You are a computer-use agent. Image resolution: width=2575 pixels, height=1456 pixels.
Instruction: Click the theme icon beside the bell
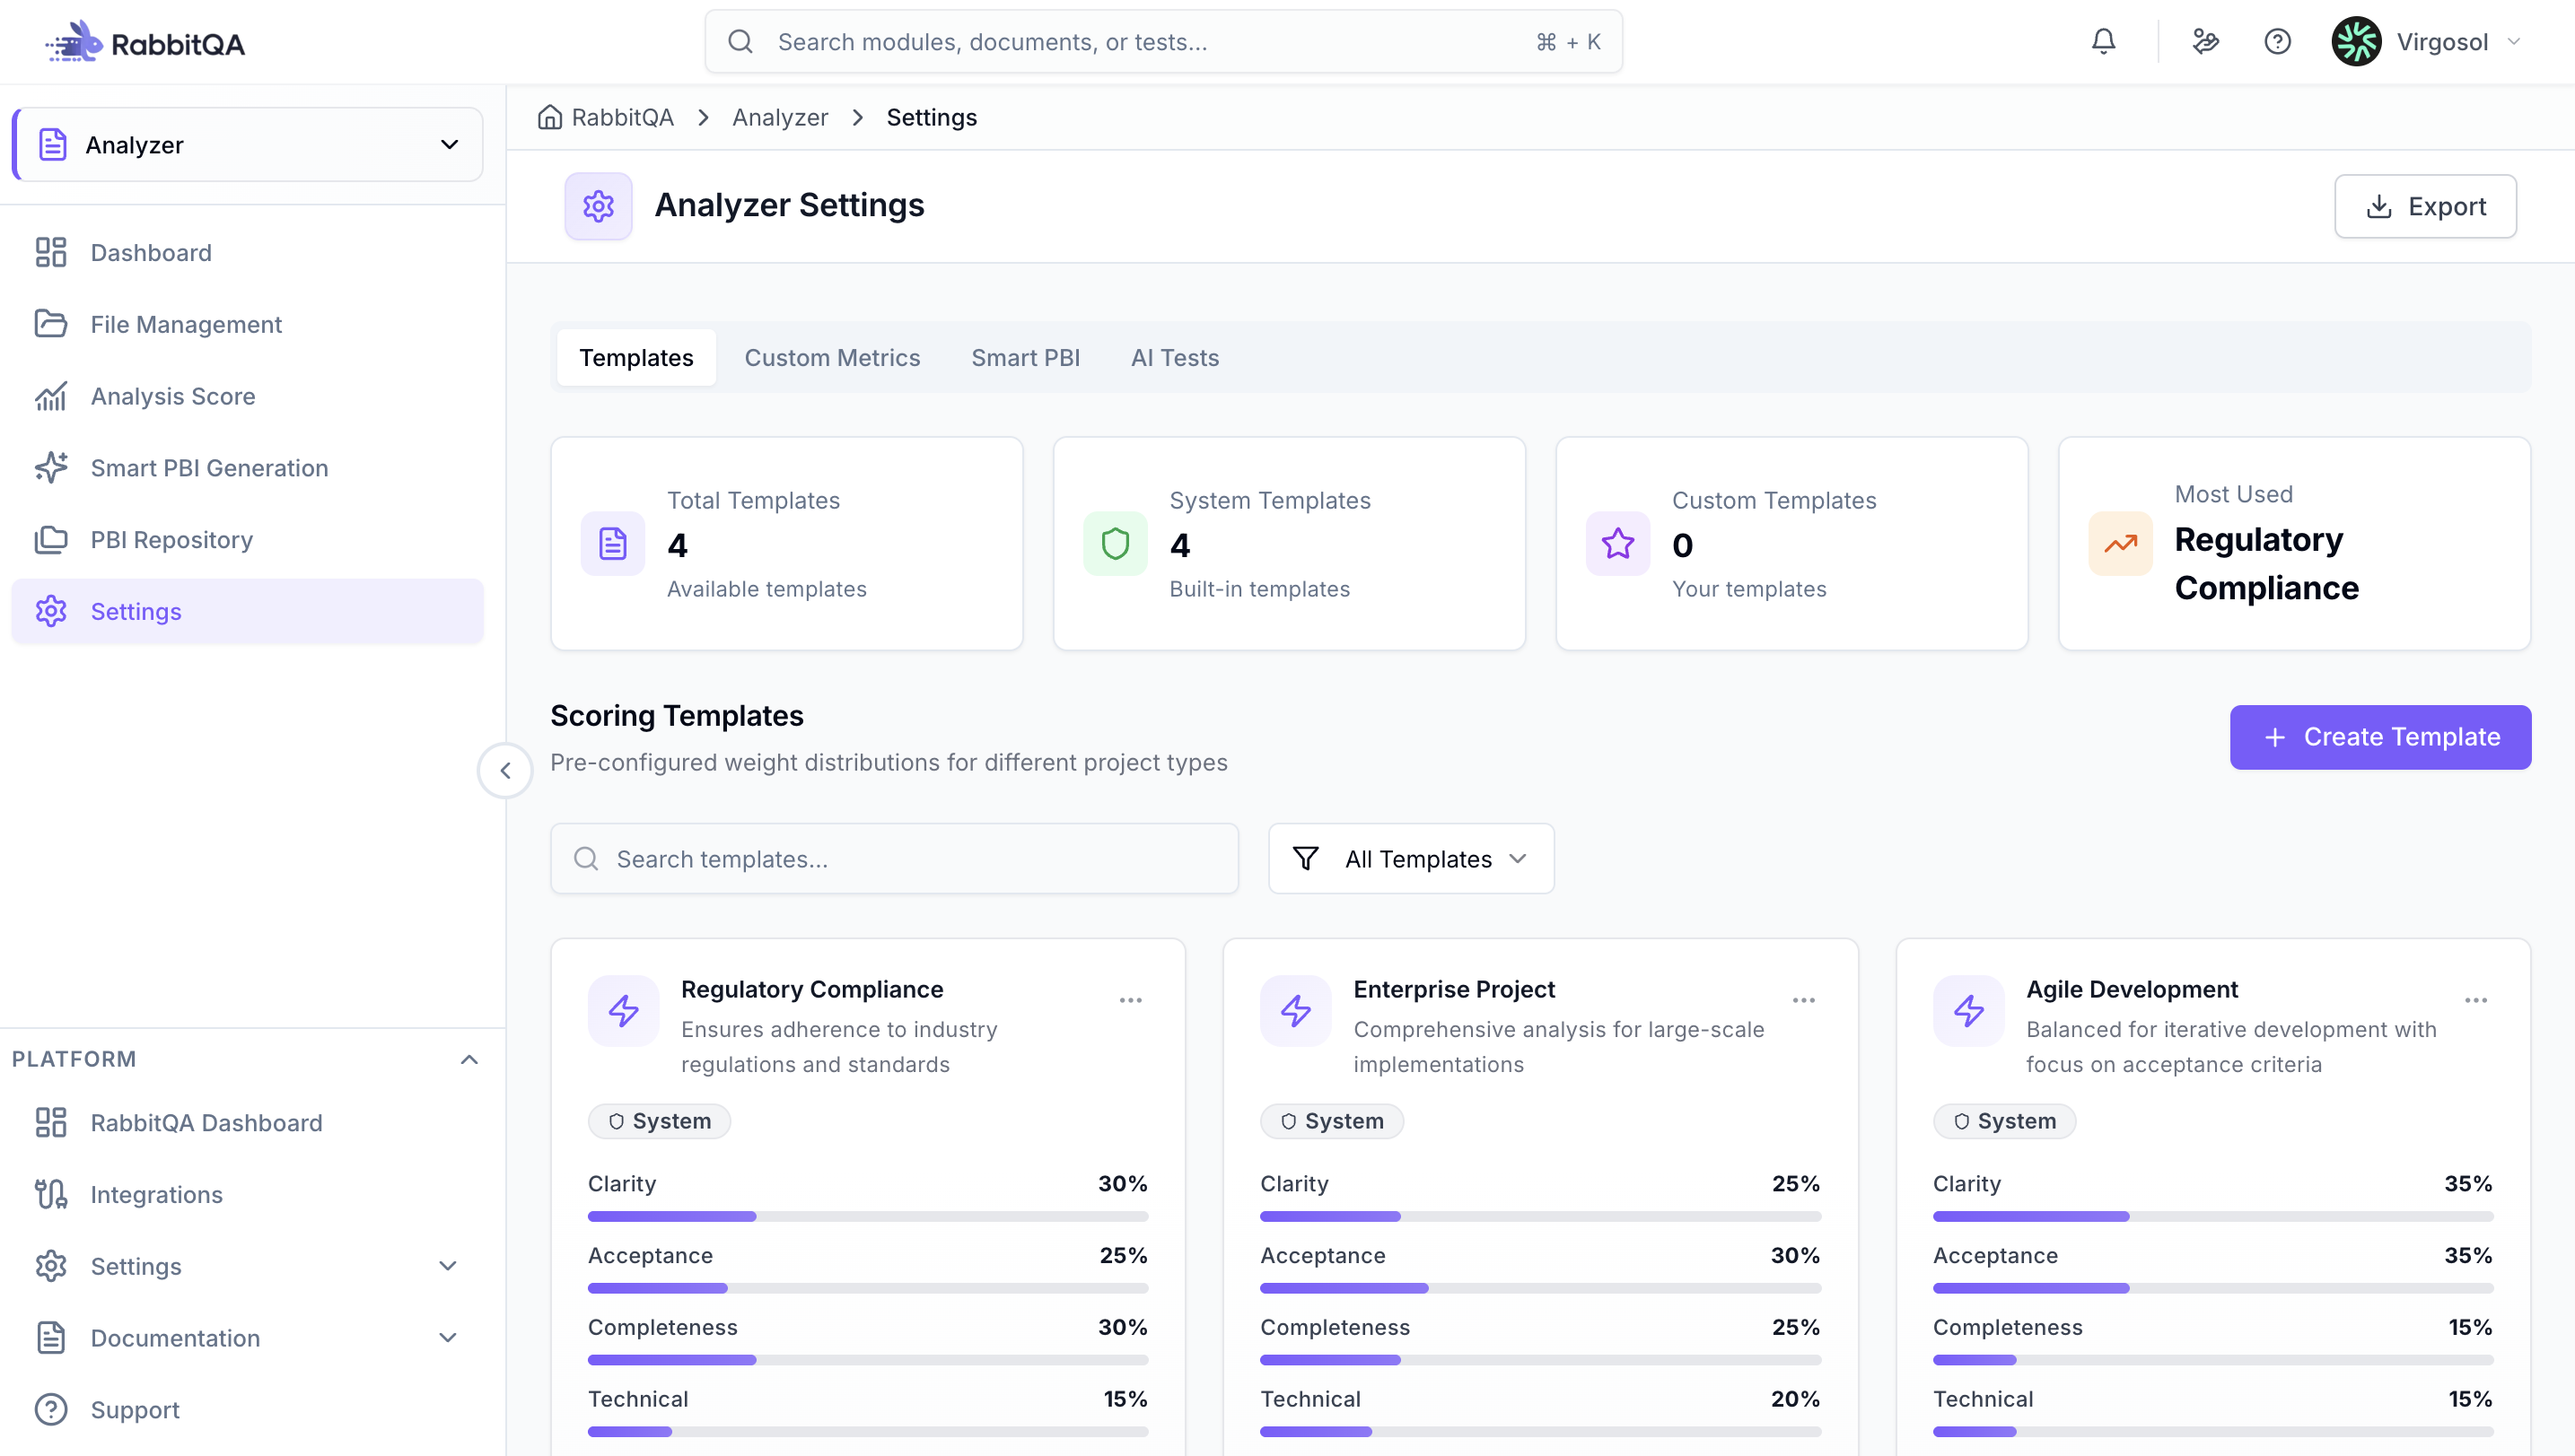pyautogui.click(x=2205, y=41)
